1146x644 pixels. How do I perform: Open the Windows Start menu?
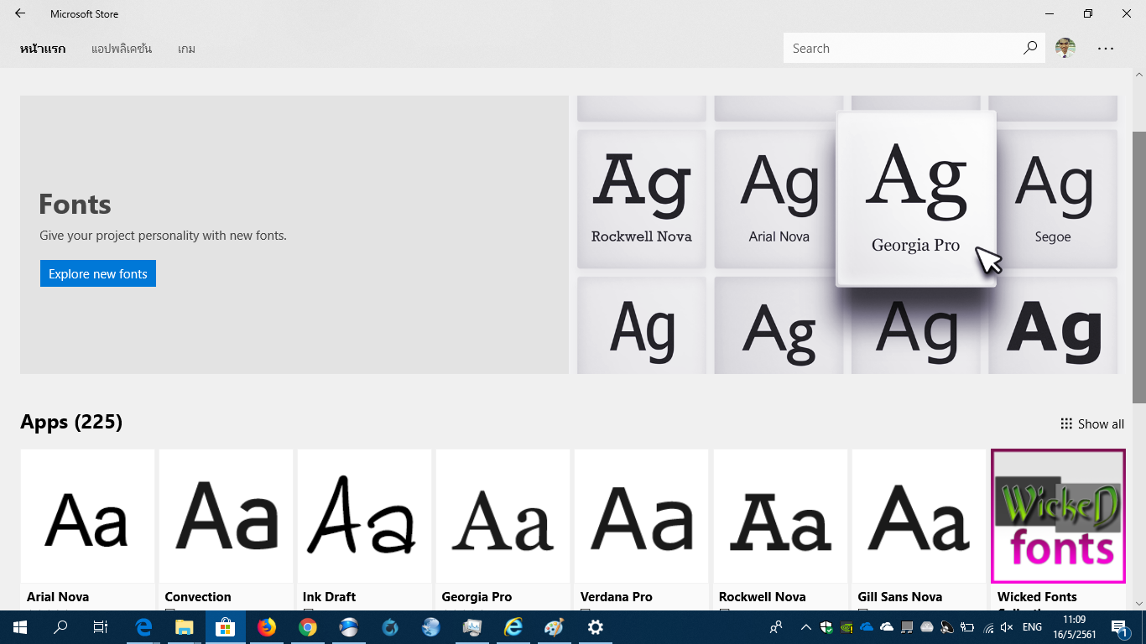pyautogui.click(x=19, y=626)
